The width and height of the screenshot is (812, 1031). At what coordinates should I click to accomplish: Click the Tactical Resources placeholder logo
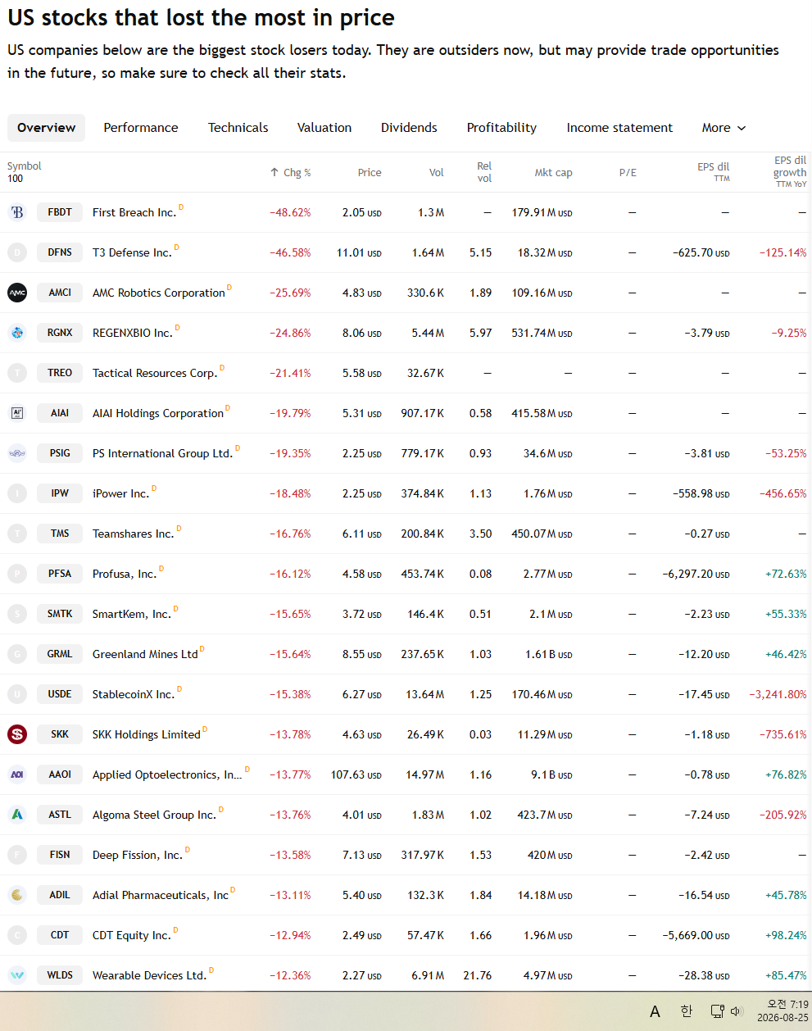[x=17, y=373]
